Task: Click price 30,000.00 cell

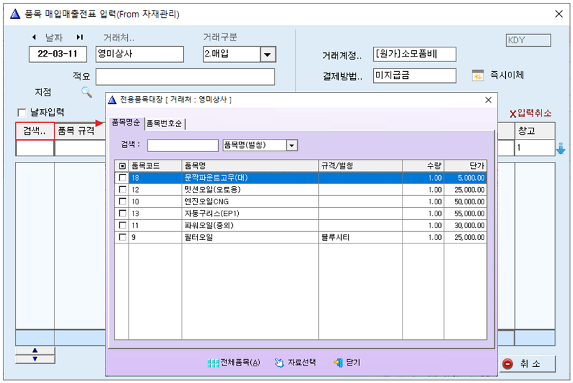Action: pyautogui.click(x=465, y=225)
